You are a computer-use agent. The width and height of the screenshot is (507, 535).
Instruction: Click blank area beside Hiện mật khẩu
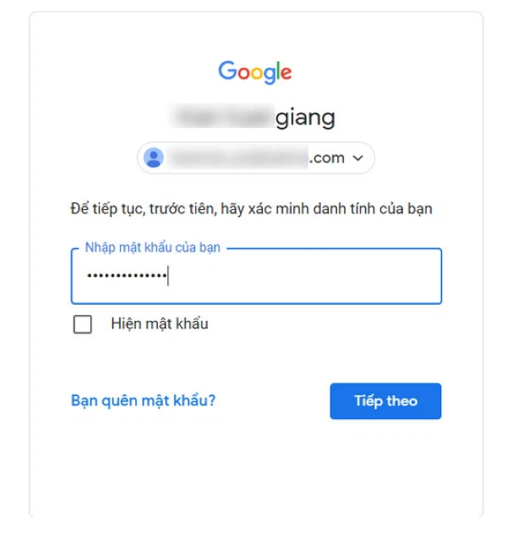[x=324, y=324]
